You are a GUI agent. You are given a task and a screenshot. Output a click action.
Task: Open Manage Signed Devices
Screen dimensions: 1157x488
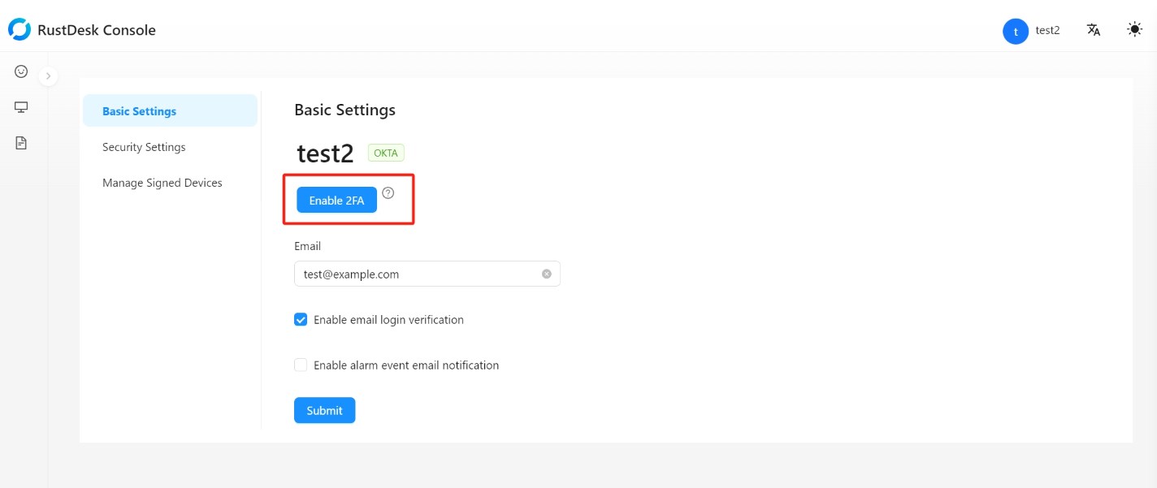(x=162, y=183)
